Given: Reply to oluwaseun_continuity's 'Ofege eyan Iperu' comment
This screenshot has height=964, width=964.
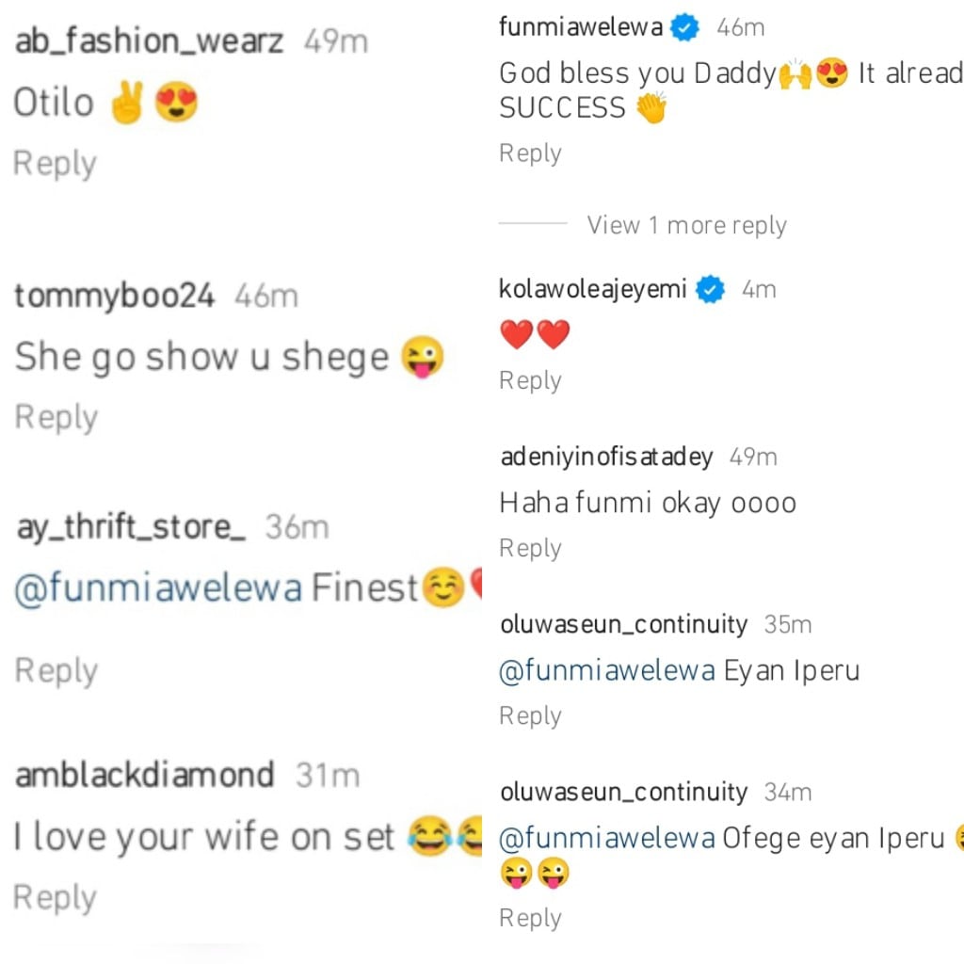Looking at the screenshot, I should pos(530,918).
